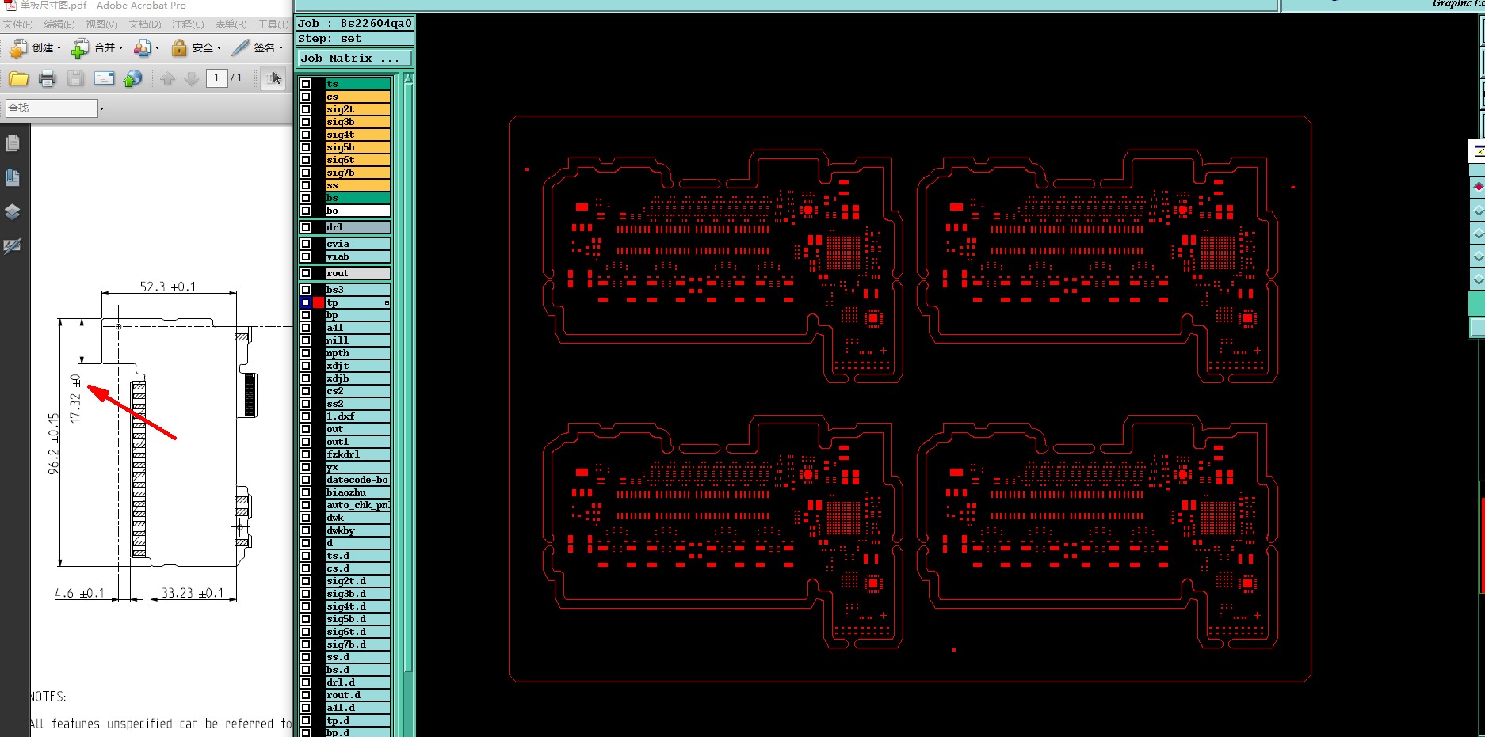Screen dimensions: 1485x737
Task: Toggle the mill layer checkbox
Action: coord(306,340)
